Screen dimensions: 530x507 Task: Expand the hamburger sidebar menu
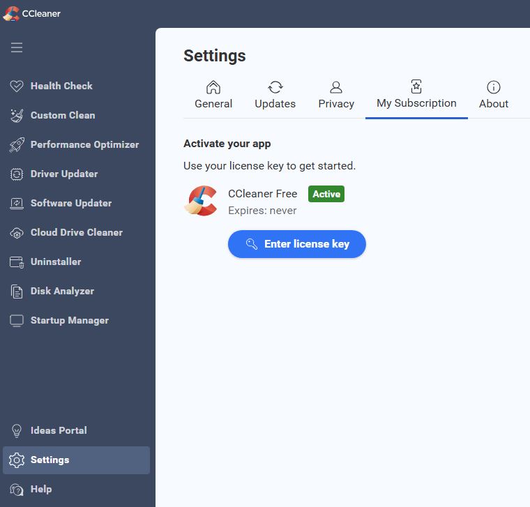click(x=17, y=47)
